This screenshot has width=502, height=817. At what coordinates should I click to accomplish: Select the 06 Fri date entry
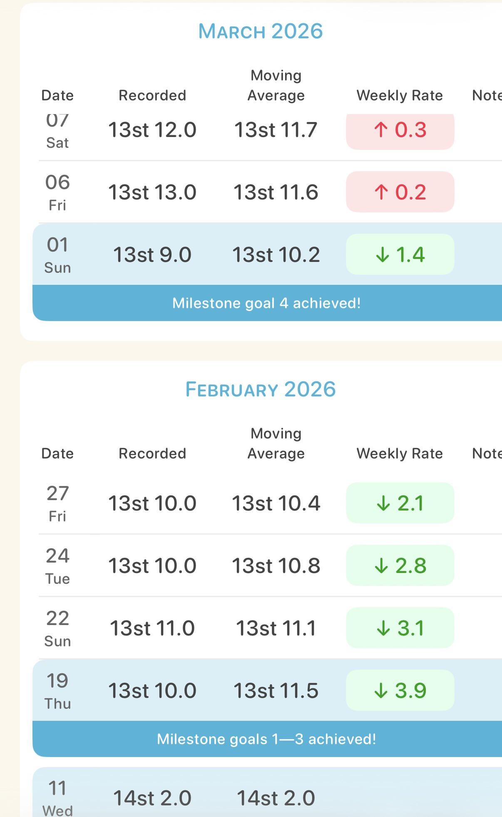point(57,192)
